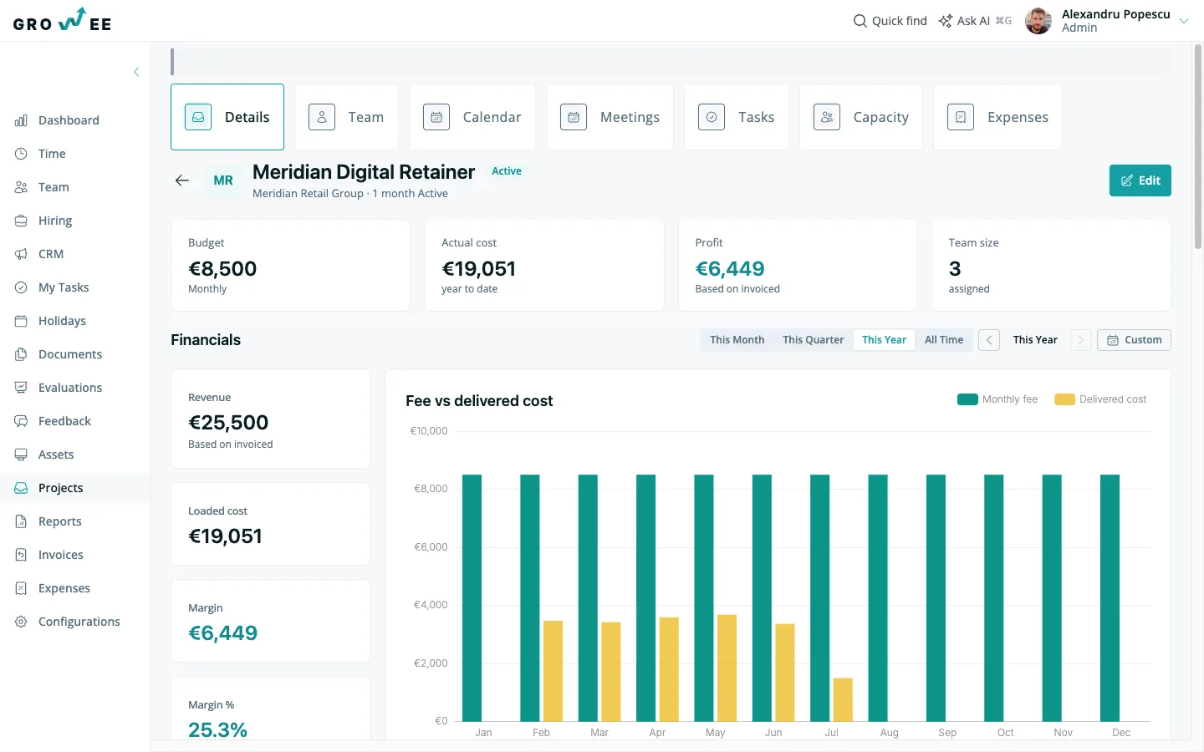
Task: Open Hiring briefcase icon in sidebar
Action: (21, 221)
